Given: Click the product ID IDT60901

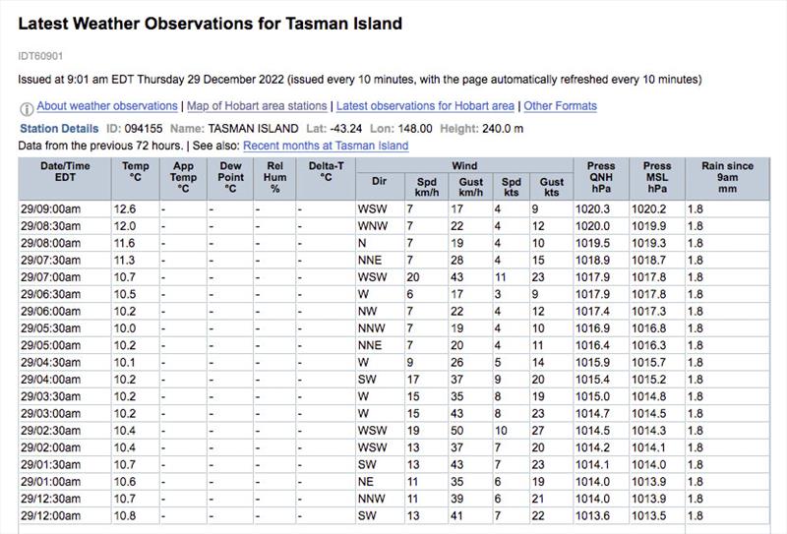Looking at the screenshot, I should point(40,56).
